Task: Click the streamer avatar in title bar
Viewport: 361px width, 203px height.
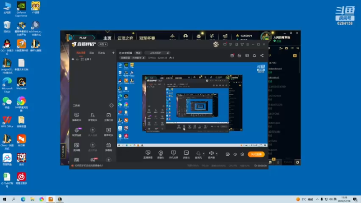Action: tap(216, 44)
